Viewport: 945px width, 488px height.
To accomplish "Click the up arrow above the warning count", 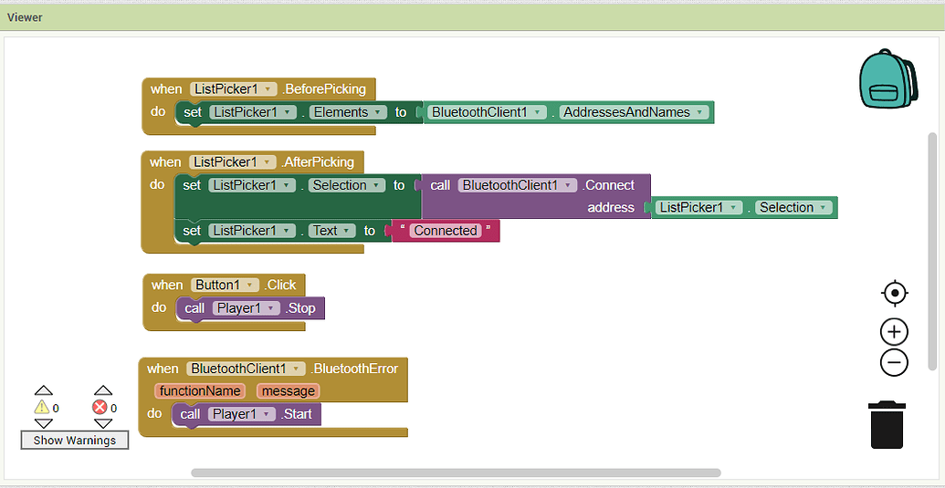I will [x=43, y=390].
